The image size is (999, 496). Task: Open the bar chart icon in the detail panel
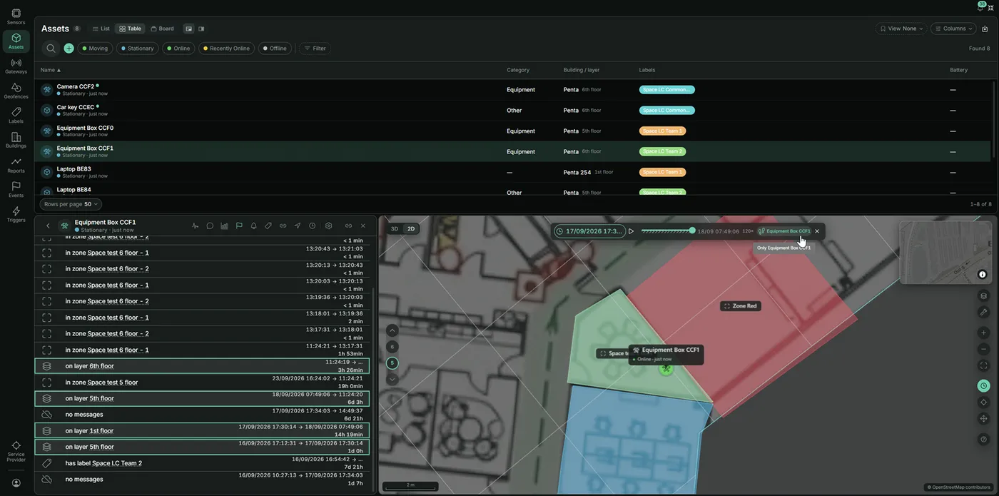tap(224, 226)
